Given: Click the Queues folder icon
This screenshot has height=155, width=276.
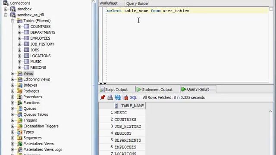Looking at the screenshot, I should tap(19, 108).
